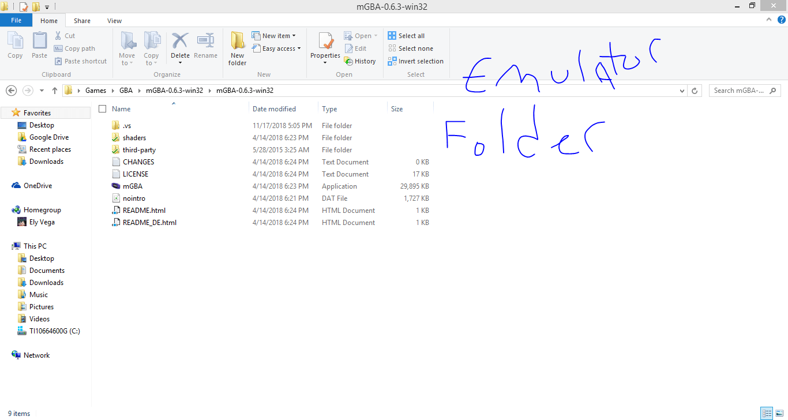The image size is (788, 420).
Task: Click the History command in Open group
Action: coord(360,61)
